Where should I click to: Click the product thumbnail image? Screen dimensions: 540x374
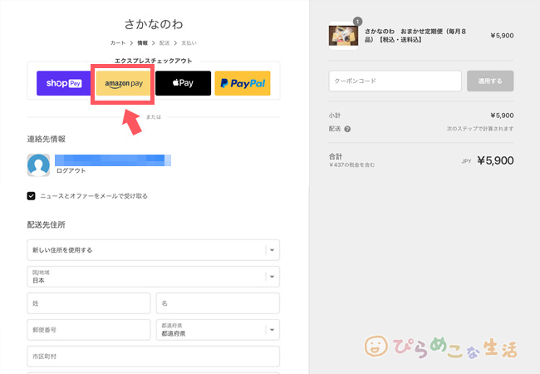(x=343, y=36)
